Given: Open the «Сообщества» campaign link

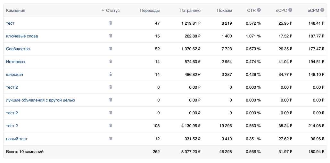Looking at the screenshot, I should coord(18,49).
